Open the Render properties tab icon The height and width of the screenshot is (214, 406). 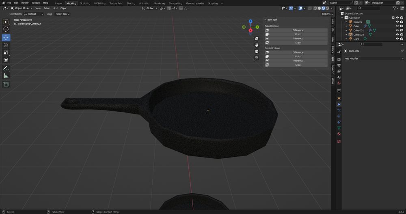click(x=339, y=59)
